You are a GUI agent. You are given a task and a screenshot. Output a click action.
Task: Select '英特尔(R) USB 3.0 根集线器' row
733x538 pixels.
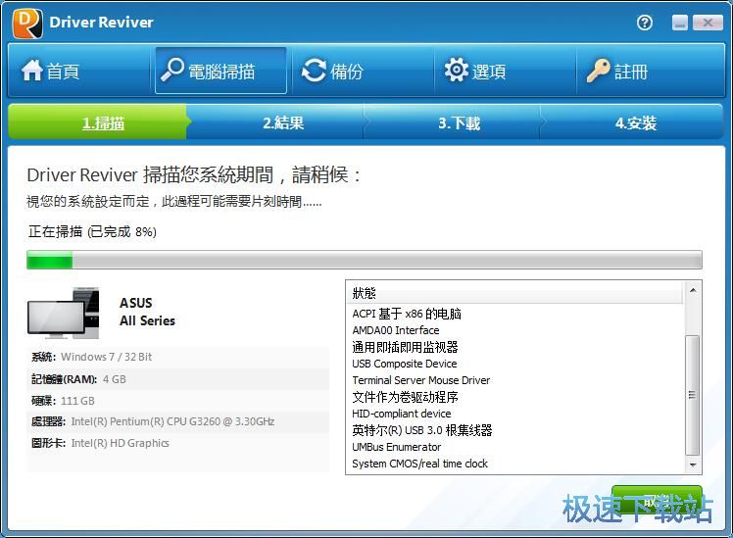coord(514,430)
